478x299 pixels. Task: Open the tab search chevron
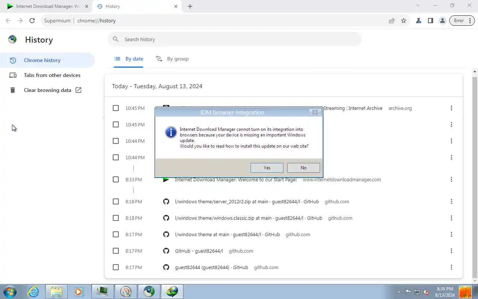[x=418, y=6]
